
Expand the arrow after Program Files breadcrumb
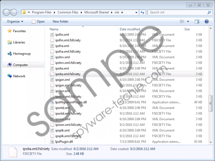click(x=55, y=12)
